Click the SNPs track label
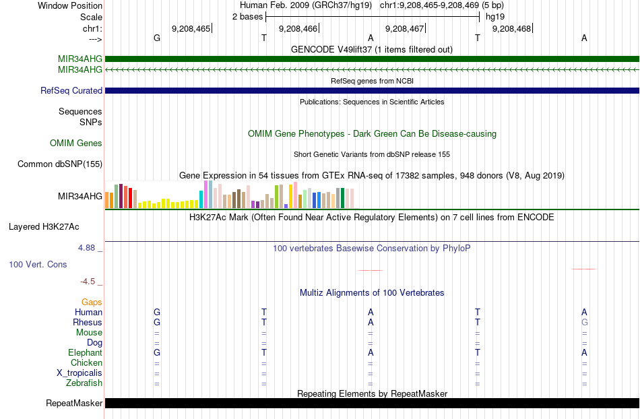 [x=91, y=122]
